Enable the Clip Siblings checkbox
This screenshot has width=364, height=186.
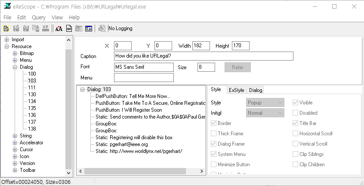coord(295,154)
